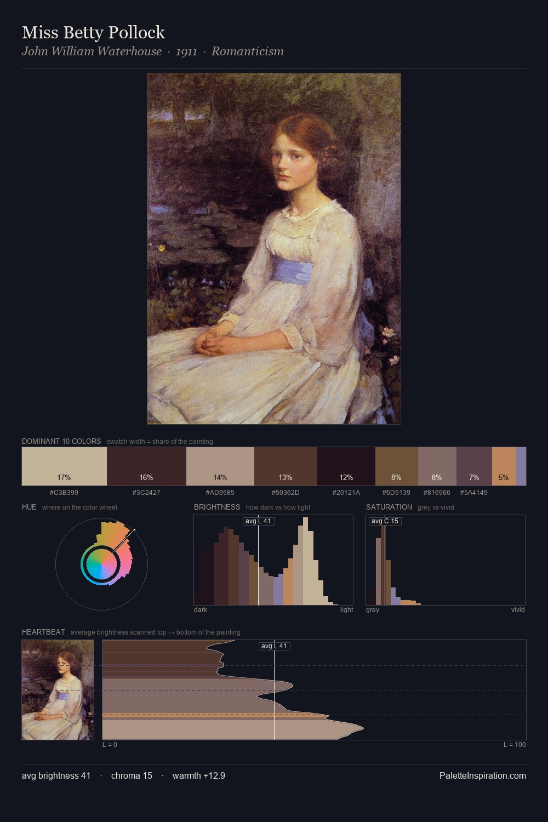Viewport: 548px width, 822px height.
Task: Select the #6D5139 brown swatch (8%)
Action: click(397, 466)
